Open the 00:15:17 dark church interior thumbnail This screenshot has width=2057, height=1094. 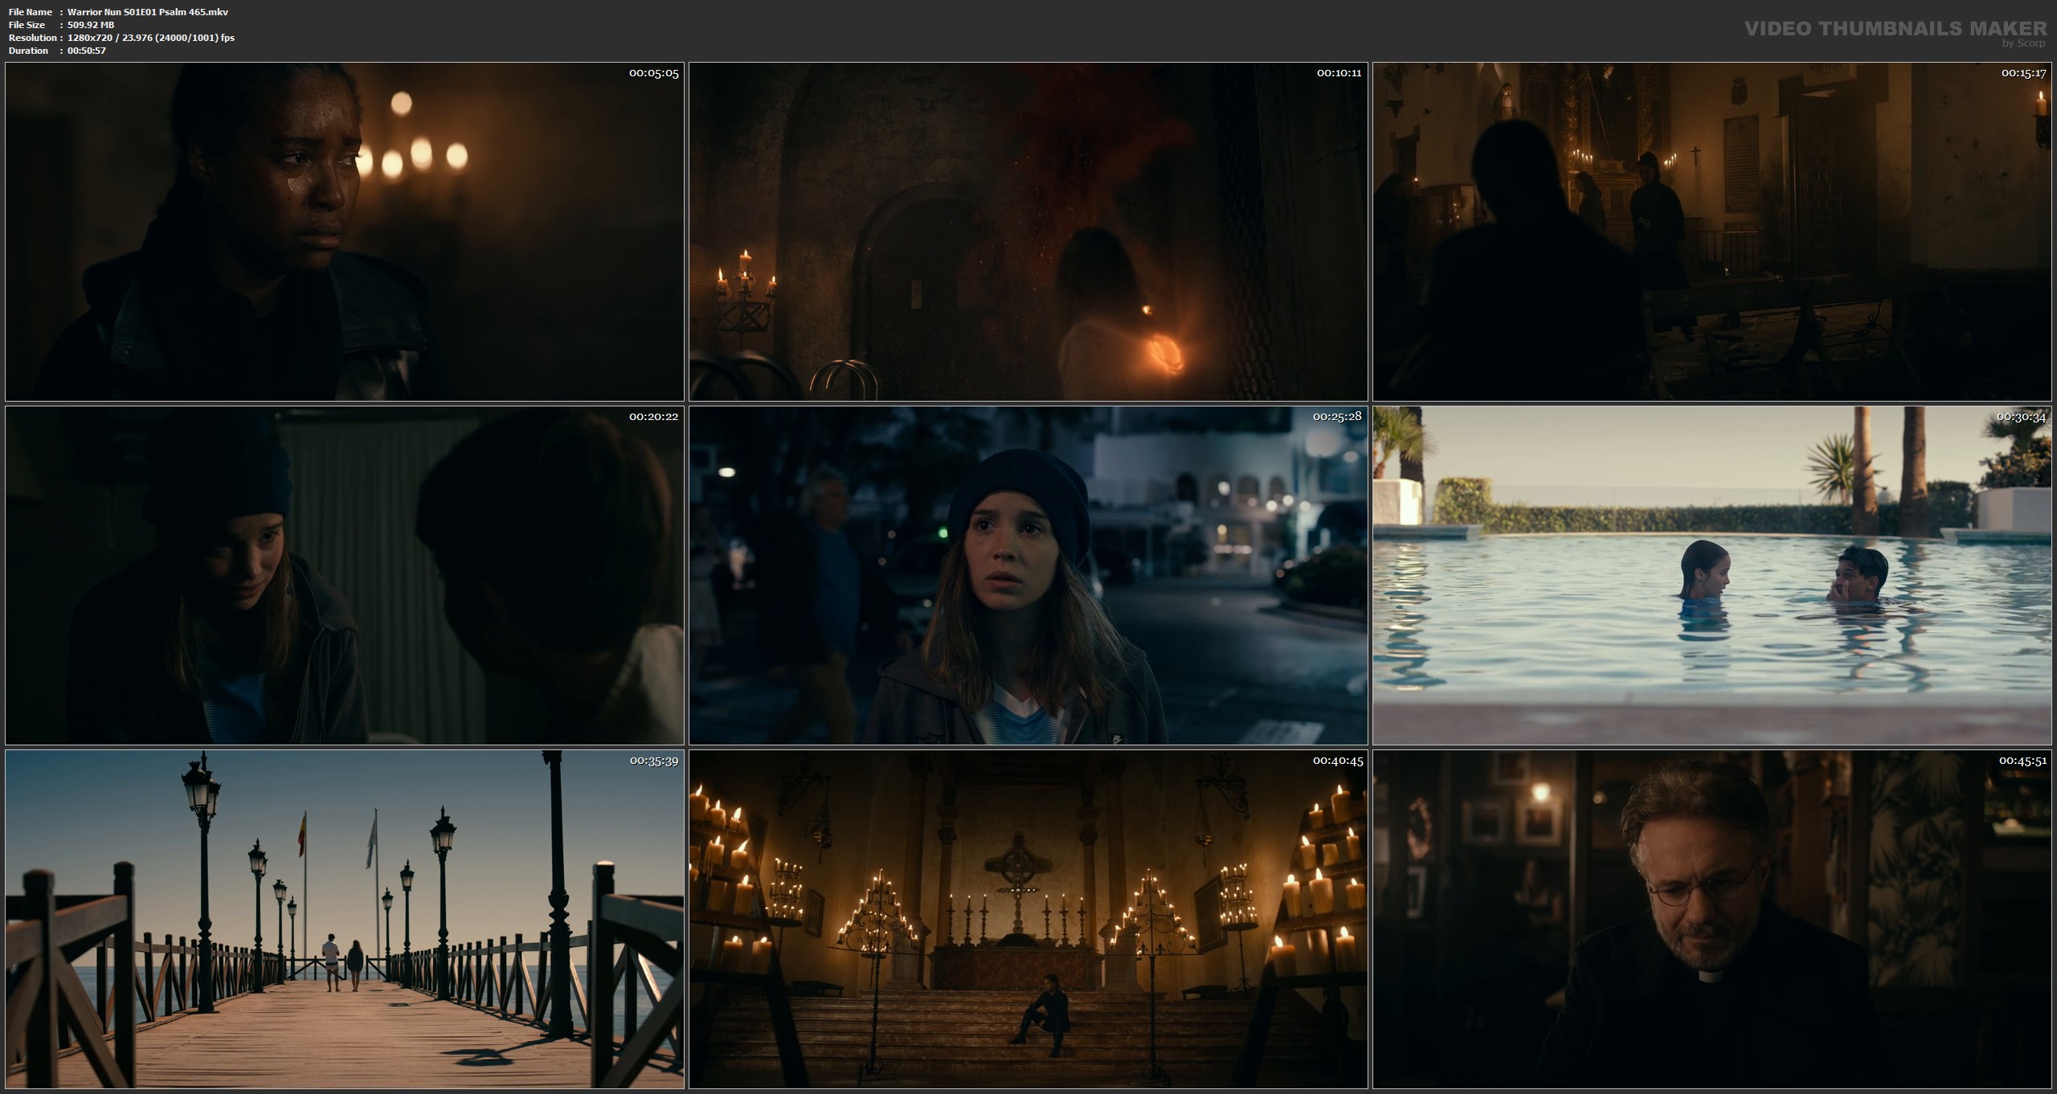[1712, 231]
